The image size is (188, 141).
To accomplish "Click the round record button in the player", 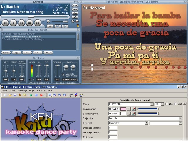I will [77, 21].
